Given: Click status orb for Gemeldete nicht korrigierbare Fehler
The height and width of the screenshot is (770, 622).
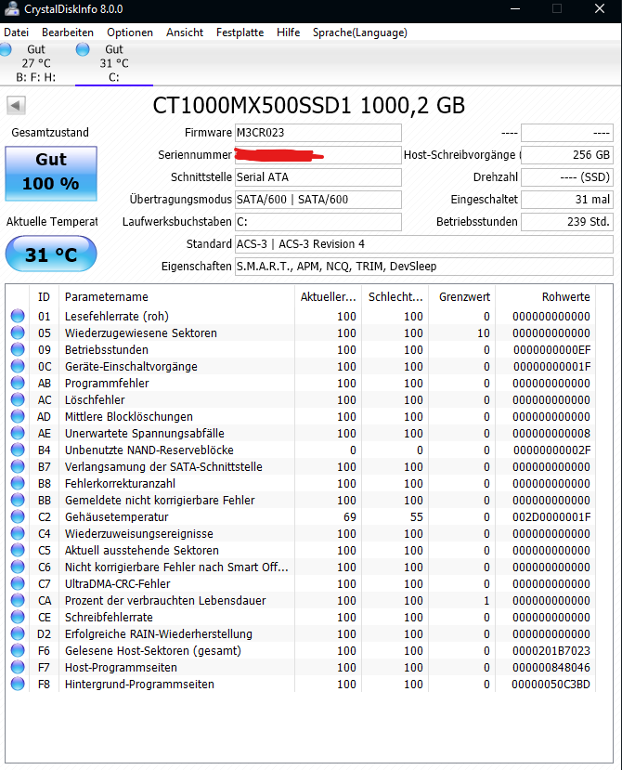Looking at the screenshot, I should click(18, 500).
